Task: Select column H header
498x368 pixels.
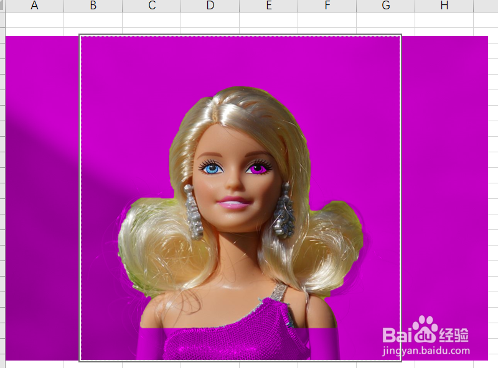Action: pyautogui.click(x=444, y=6)
